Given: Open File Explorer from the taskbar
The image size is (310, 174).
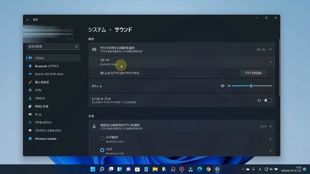Looking at the screenshot, I should pos(155,169).
